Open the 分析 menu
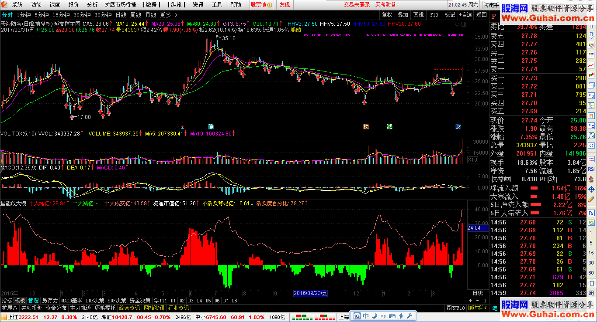597x322 pixels. (92, 5)
